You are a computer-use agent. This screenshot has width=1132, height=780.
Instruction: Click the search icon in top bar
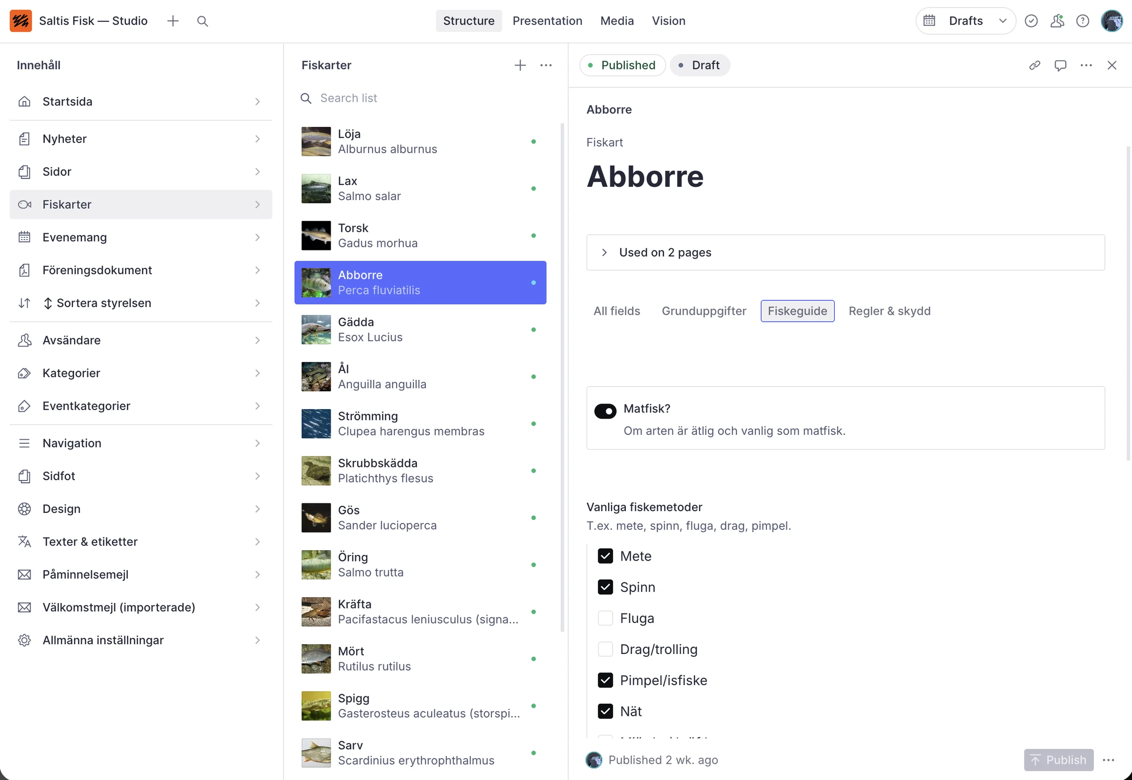click(202, 21)
